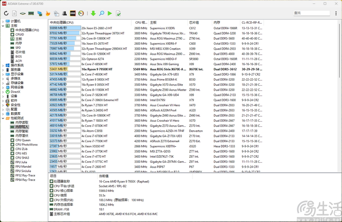Expand the 多媒体 tree node
This screenshot has height=222, width=342.
point(3,78)
